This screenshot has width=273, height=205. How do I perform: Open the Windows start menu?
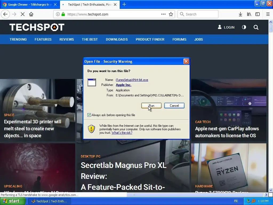[x=13, y=201]
